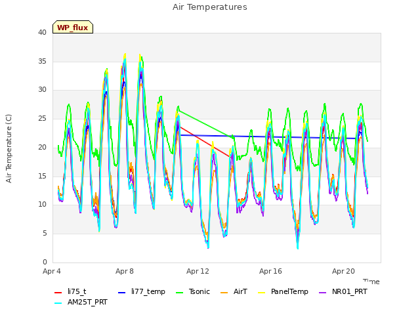Click the Apr 20 x-axis tick label
This screenshot has width=420, height=315.
tap(343, 271)
